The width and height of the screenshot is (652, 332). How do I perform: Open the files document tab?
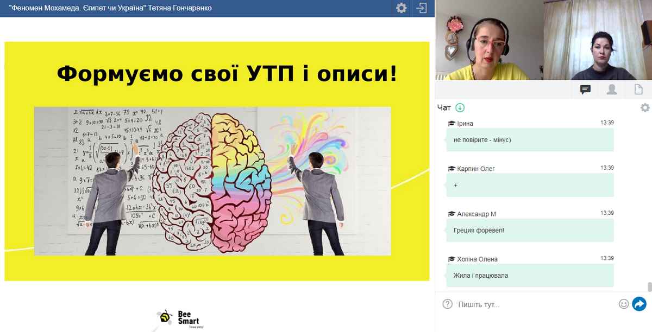(x=638, y=90)
